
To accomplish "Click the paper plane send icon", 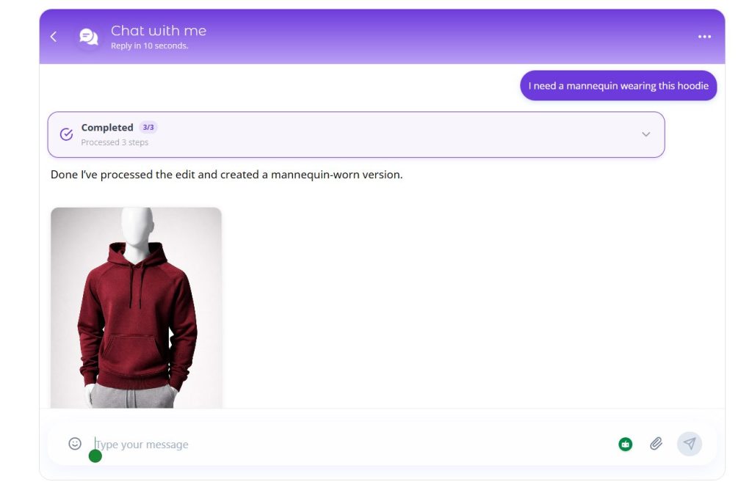I will tap(689, 444).
